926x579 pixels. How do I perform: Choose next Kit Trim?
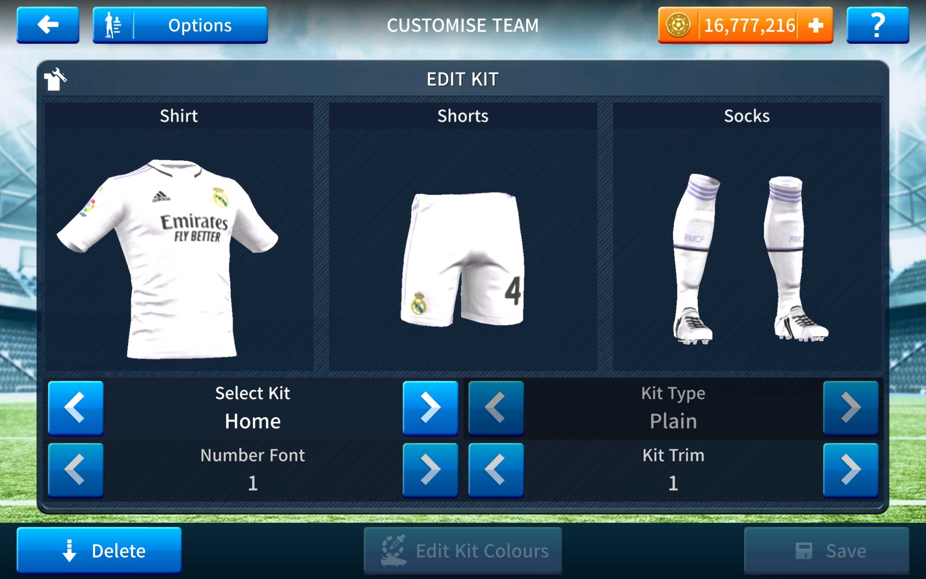[x=851, y=470]
